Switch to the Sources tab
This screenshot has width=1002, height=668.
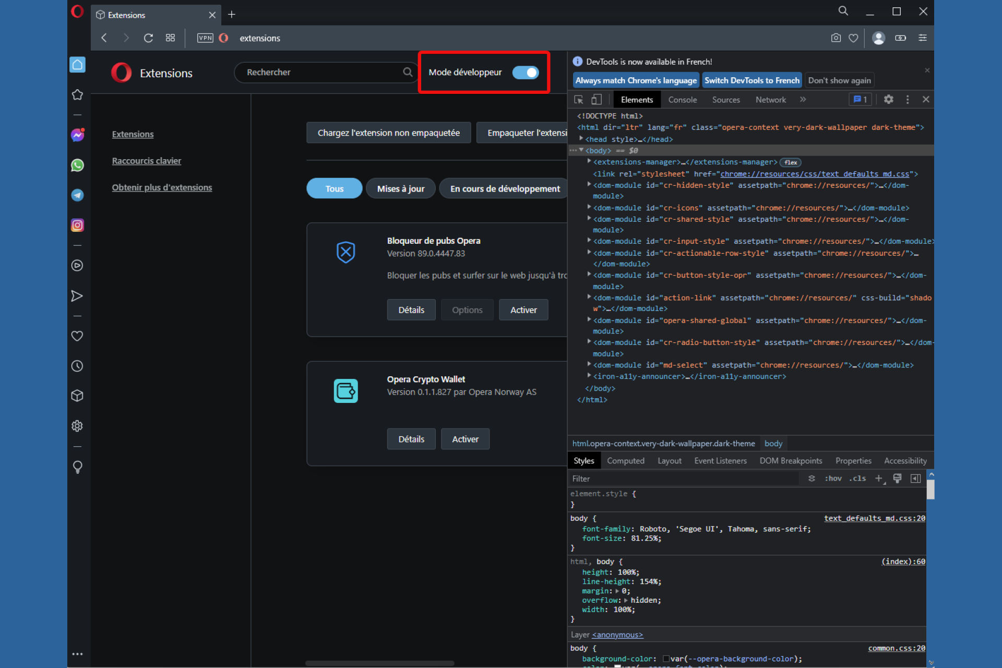tap(726, 100)
